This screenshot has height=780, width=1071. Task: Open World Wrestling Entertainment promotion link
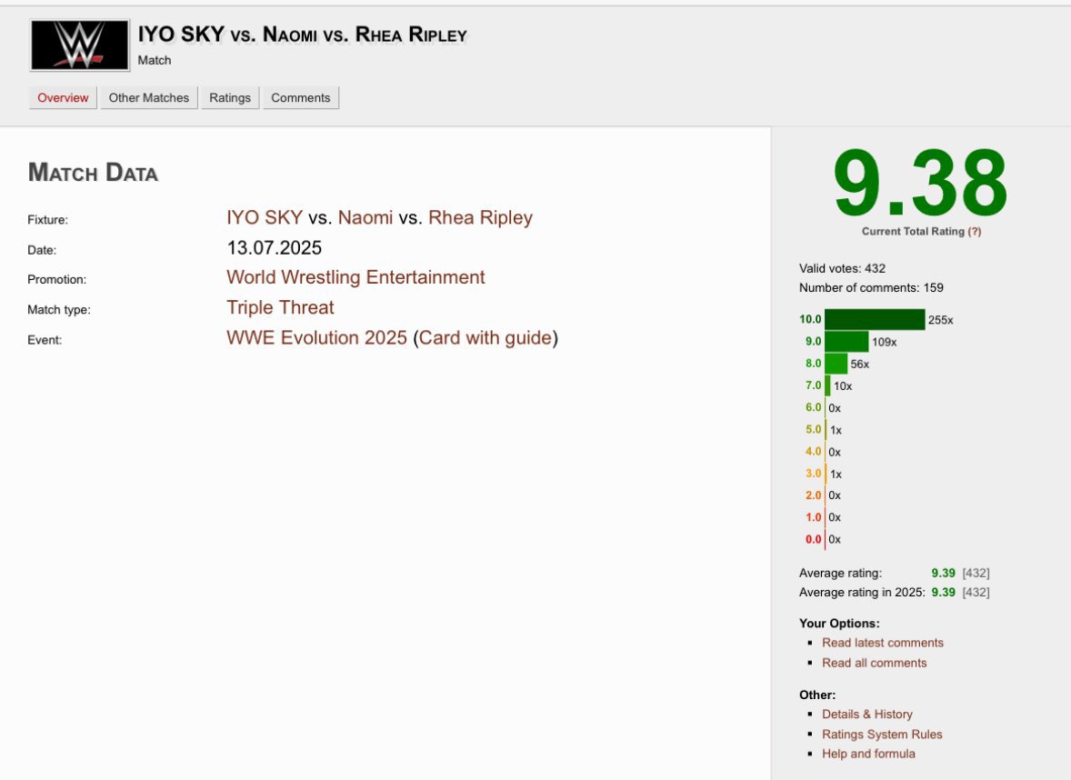click(x=355, y=277)
